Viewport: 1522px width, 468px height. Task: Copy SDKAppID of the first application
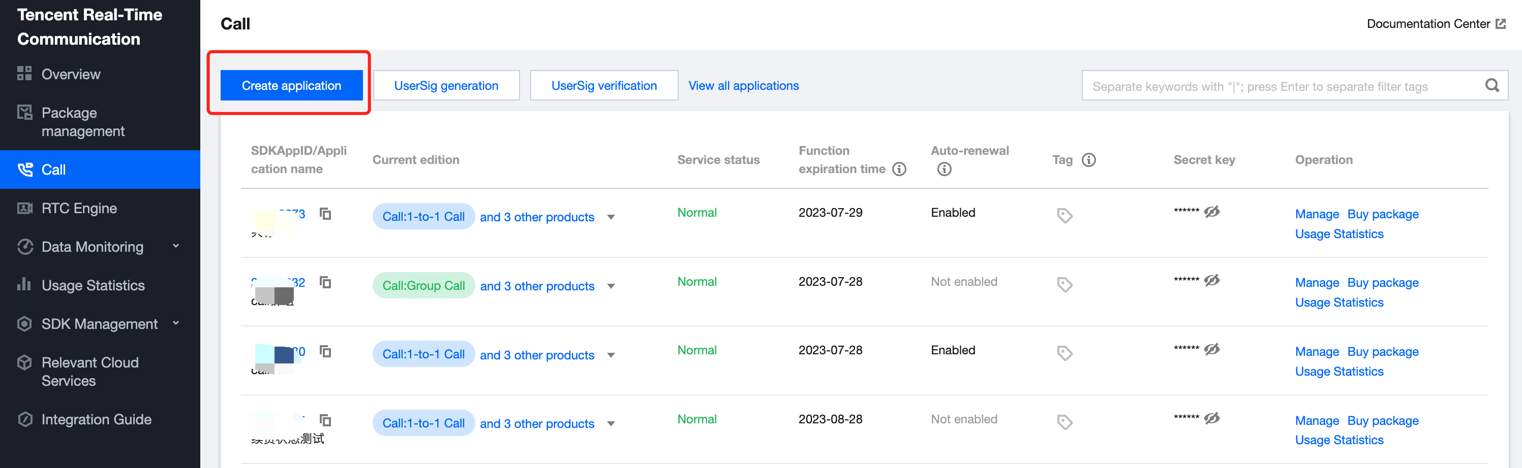click(x=325, y=214)
